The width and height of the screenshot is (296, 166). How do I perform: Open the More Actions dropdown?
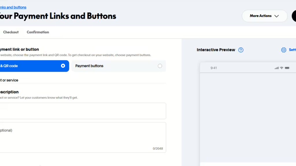264,16
